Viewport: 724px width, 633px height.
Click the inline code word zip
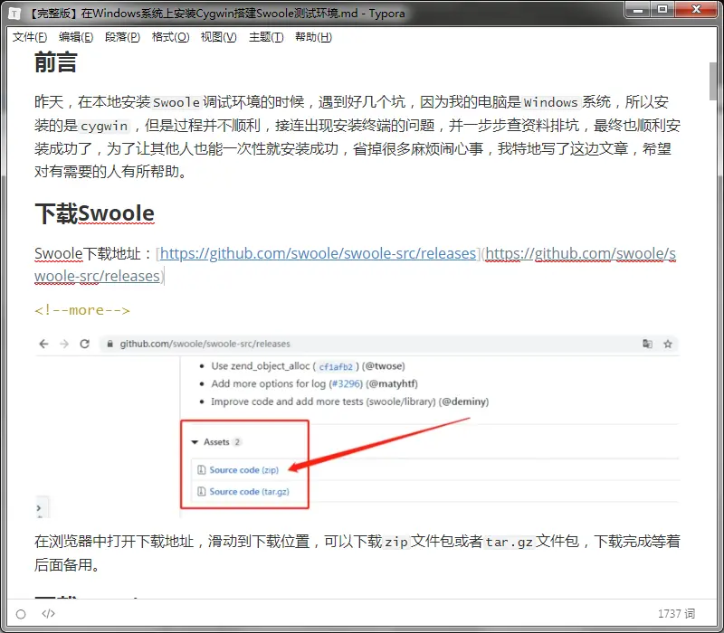pyautogui.click(x=395, y=542)
